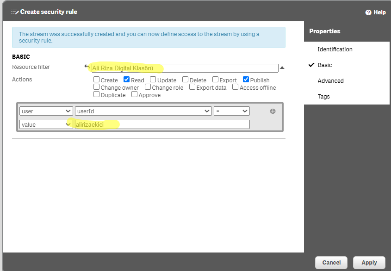Screen dimensions: 391x271
Task: Enable the Access offline checkbox
Action: pyautogui.click(x=236, y=87)
